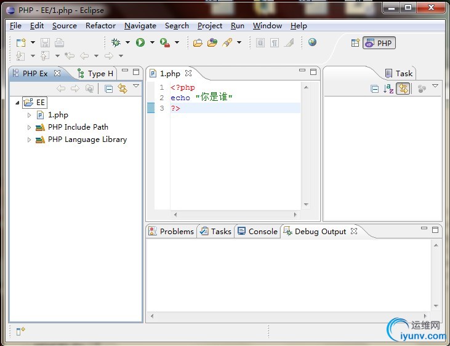Image resolution: width=450 pixels, height=346 pixels.
Task: Click the explorer Back arrow icon
Action: pyautogui.click(x=61, y=88)
